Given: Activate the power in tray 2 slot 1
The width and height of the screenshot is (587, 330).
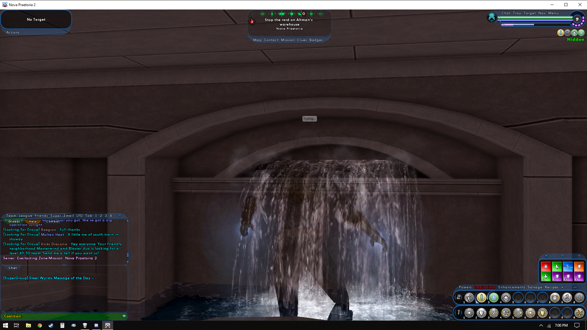Looking at the screenshot, I should (469, 297).
